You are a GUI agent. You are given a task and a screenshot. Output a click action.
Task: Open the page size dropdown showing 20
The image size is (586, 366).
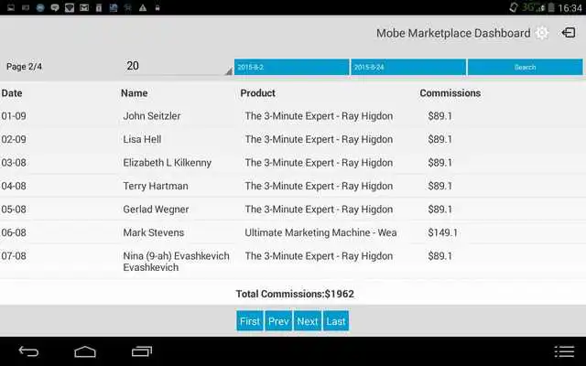(x=178, y=66)
